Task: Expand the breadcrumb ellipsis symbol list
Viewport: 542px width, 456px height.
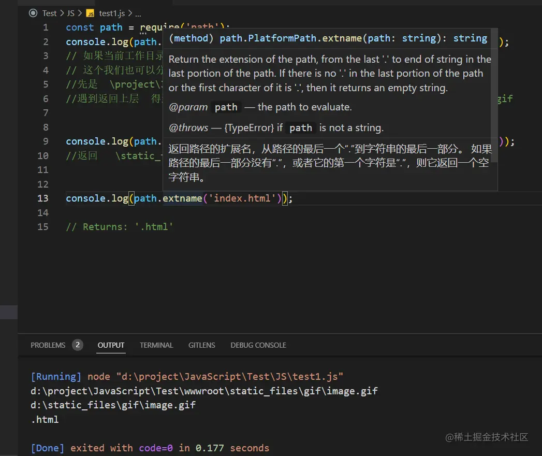Action: tap(138, 14)
